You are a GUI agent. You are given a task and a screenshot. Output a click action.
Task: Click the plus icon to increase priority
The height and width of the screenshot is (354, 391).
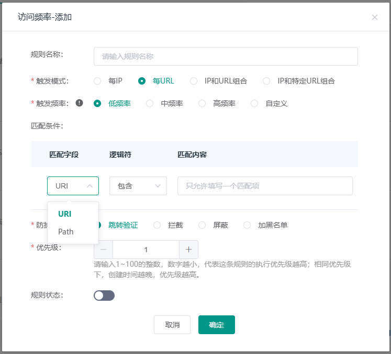[188, 249]
